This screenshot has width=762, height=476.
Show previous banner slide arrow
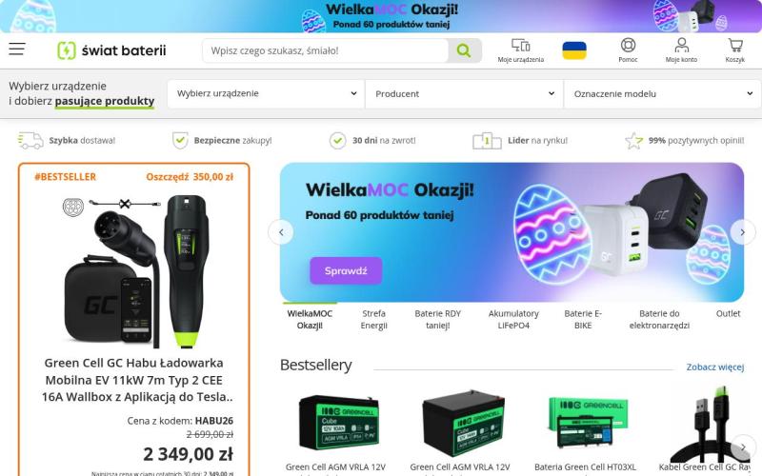(281, 232)
